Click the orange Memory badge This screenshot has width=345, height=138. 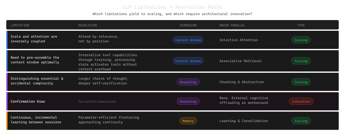[188, 121]
